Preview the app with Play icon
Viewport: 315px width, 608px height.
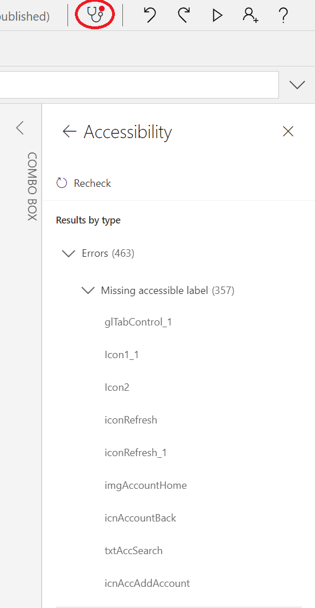click(217, 15)
